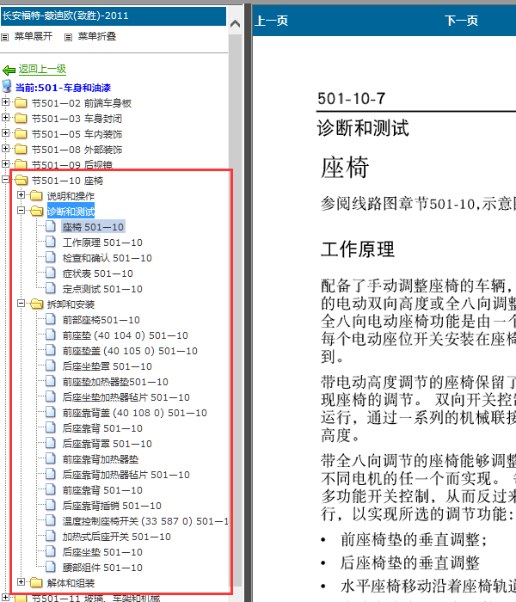
Task: Select 前座垫盖 (40 105 0) 501—10
Action: click(x=130, y=351)
